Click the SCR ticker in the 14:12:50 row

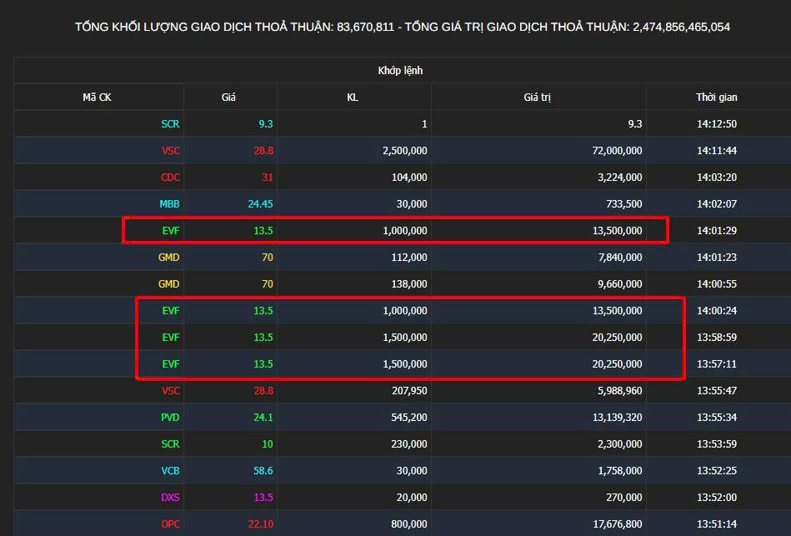click(170, 124)
